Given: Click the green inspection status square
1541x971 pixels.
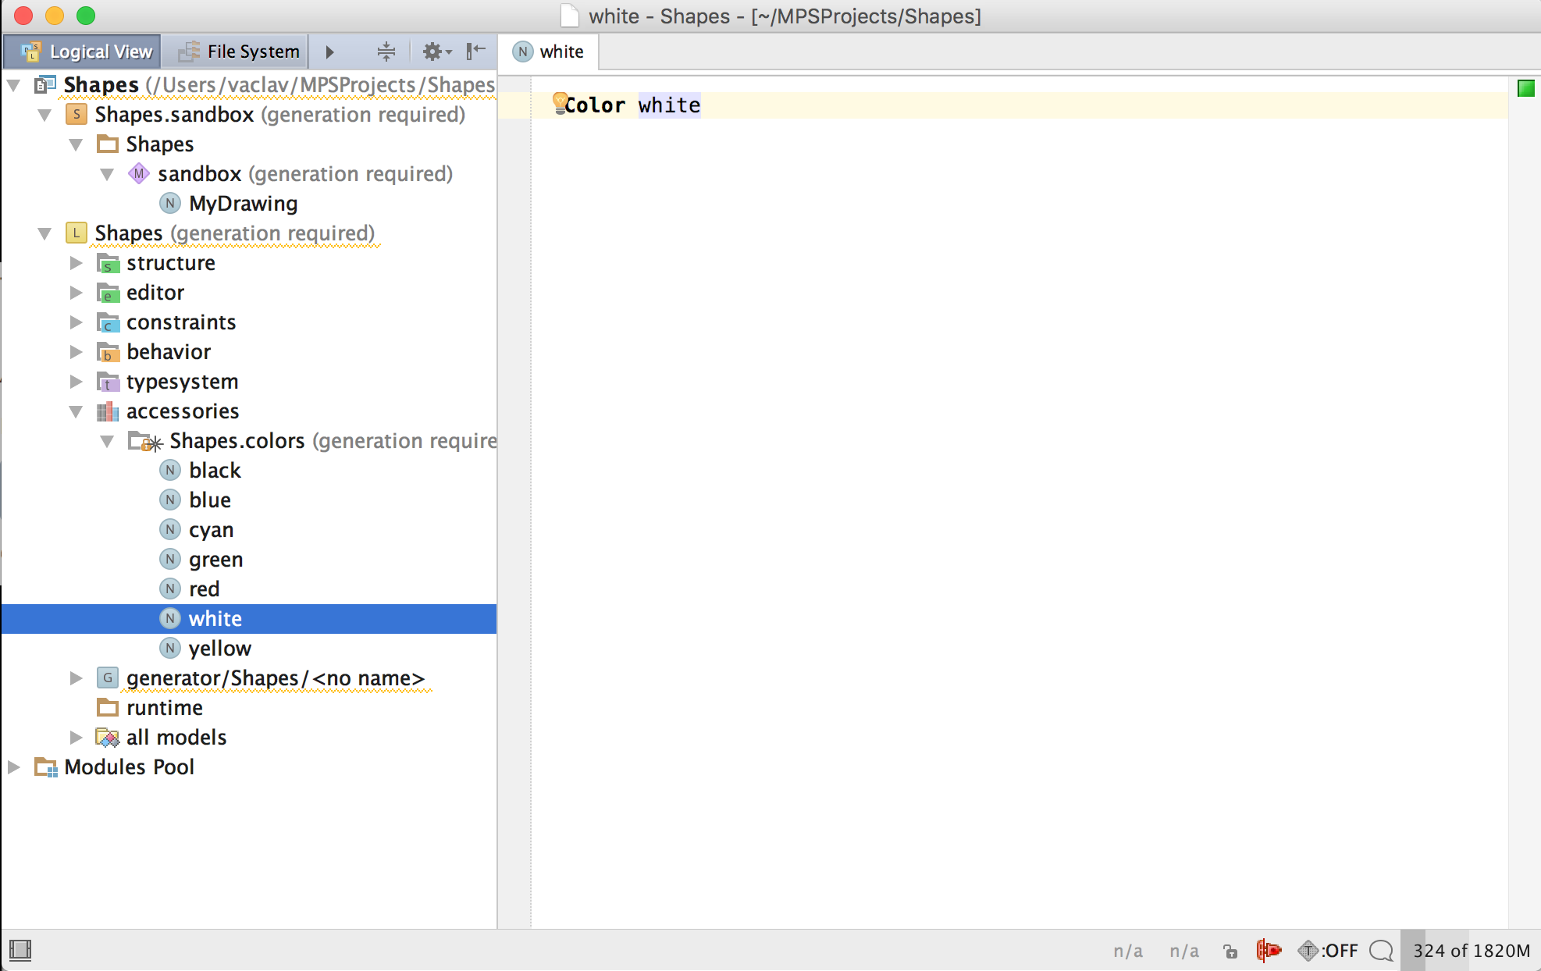Looking at the screenshot, I should [1525, 88].
